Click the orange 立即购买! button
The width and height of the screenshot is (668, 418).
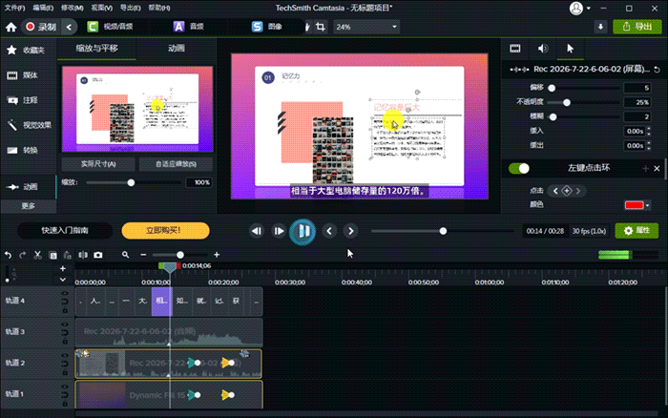[x=165, y=231]
